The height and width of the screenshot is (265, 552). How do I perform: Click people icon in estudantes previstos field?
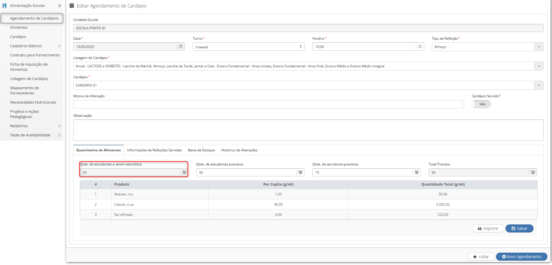pyautogui.click(x=301, y=172)
